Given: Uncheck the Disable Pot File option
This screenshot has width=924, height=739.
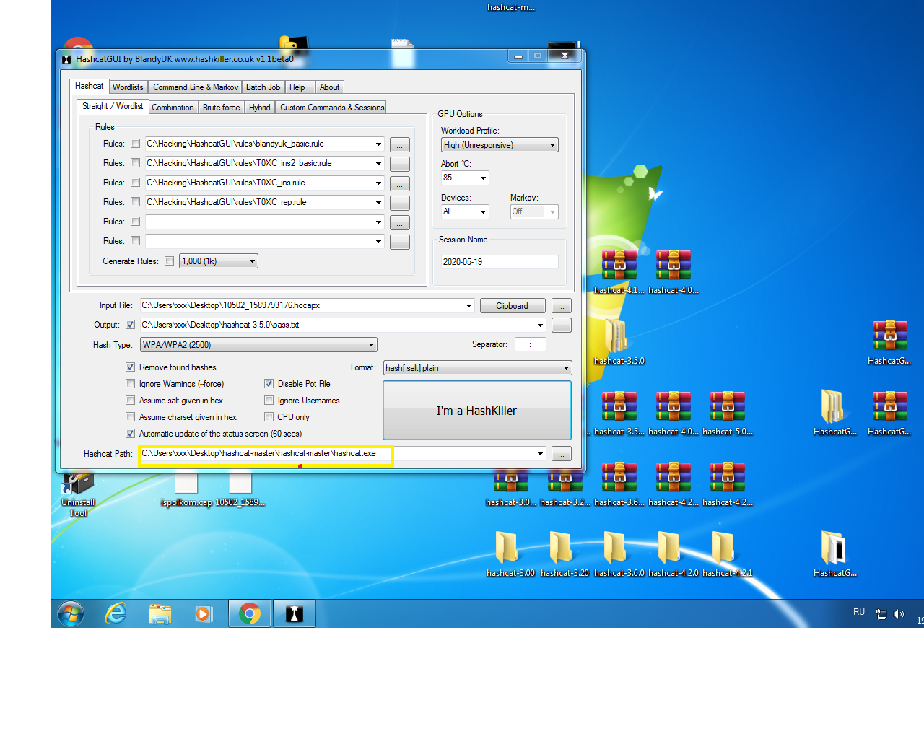Looking at the screenshot, I should pyautogui.click(x=269, y=384).
